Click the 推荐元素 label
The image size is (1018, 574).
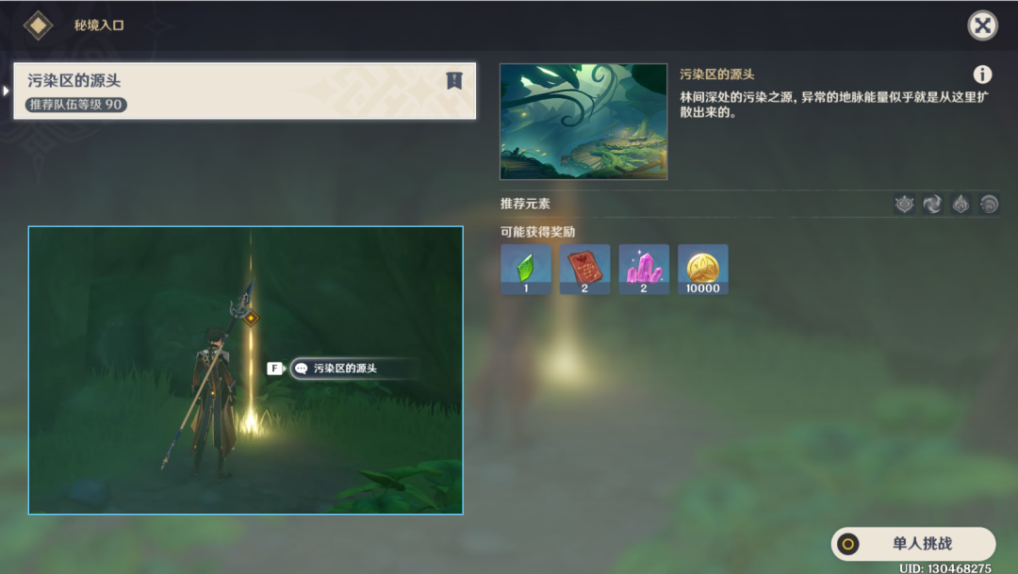click(x=525, y=204)
